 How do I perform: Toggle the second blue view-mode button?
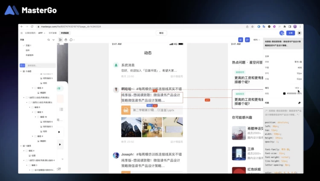click(247, 40)
